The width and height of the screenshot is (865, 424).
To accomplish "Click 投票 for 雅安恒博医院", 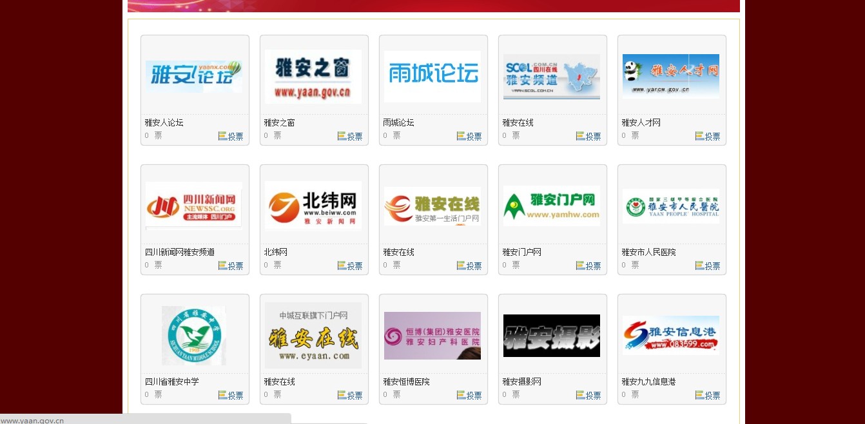I will tap(469, 396).
